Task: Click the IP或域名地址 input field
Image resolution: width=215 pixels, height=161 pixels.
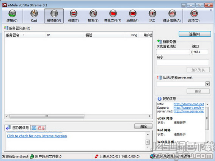Action: (x=173, y=52)
